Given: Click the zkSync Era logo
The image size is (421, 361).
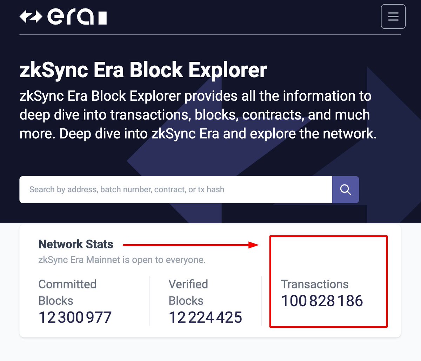Looking at the screenshot, I should [x=63, y=16].
